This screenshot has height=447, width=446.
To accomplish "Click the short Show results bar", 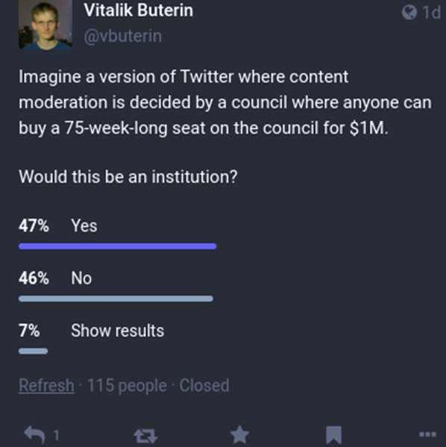I will [33, 351].
